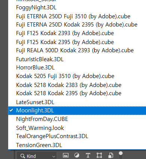Open the Kind layer filter dropdown
Screen dimensions: 146x159
point(37,156)
